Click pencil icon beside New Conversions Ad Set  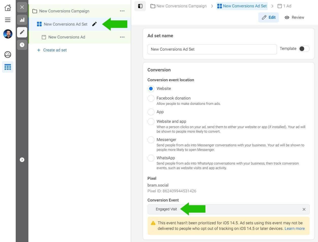point(94,24)
